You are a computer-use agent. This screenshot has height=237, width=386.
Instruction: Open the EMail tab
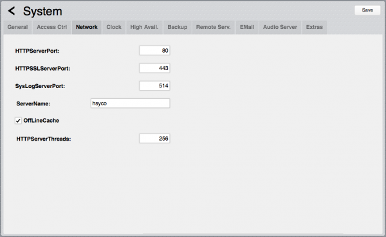coord(247,27)
